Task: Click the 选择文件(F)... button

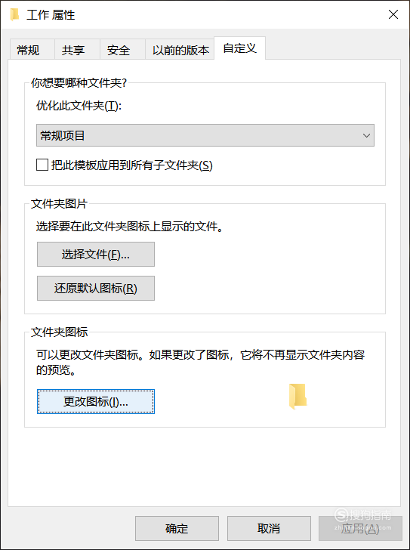Action: click(x=96, y=255)
